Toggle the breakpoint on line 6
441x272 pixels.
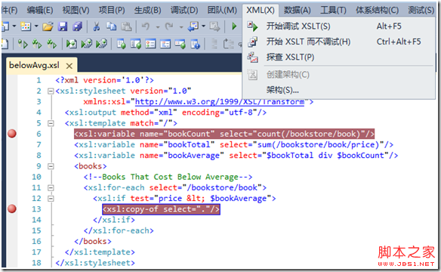pyautogui.click(x=12, y=134)
